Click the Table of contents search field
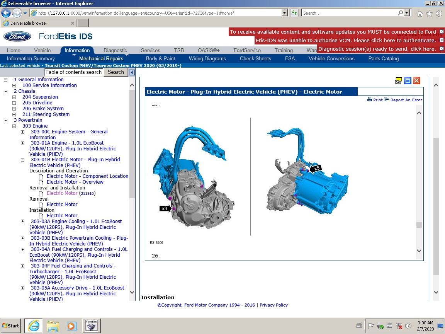The width and height of the screenshot is (445, 334). pos(74,72)
